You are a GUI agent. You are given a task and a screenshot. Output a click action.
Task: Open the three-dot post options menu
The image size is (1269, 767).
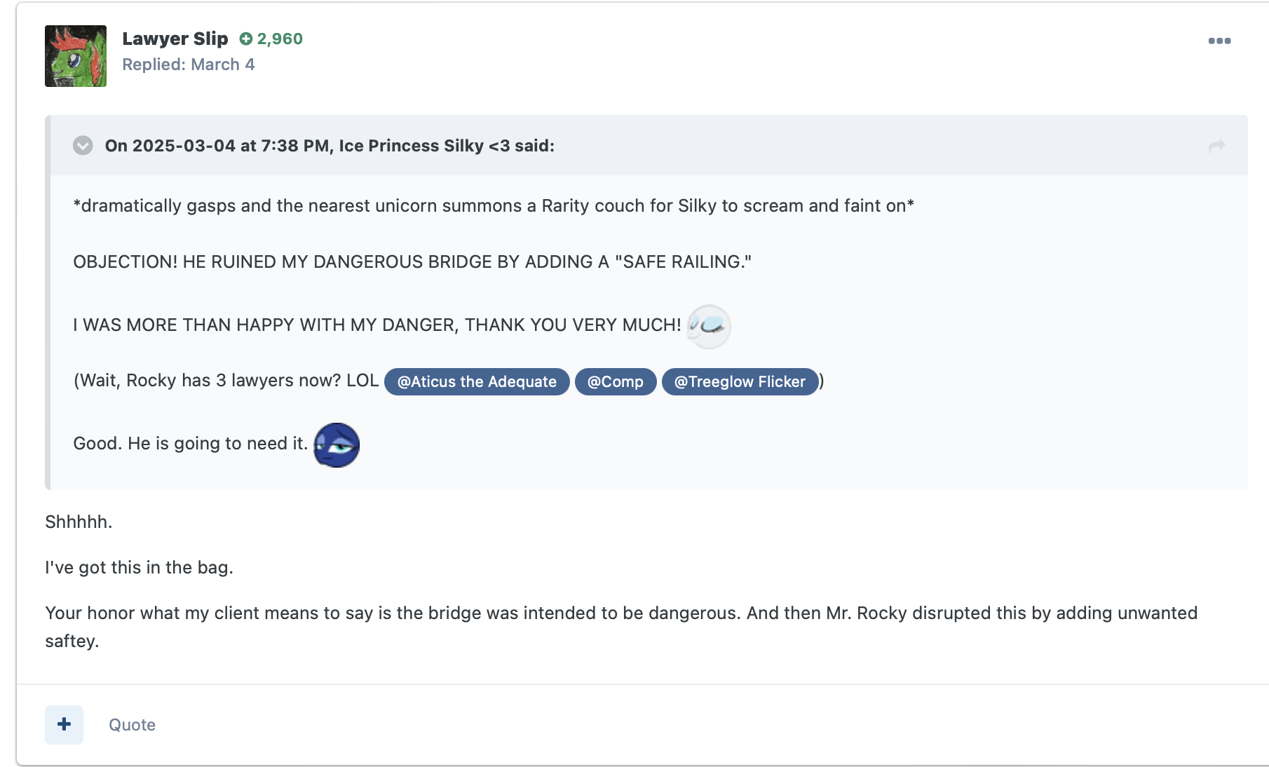point(1219,41)
